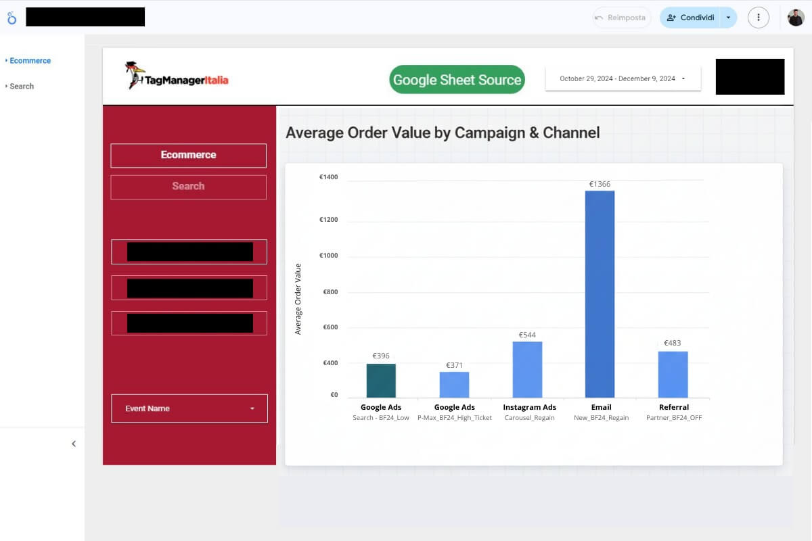Click the Condividi button
The image size is (812, 541).
pyautogui.click(x=697, y=18)
